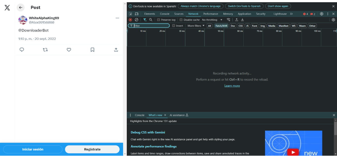The height and width of the screenshot is (156, 337).
Task: Click the Iniciar sesión button
Action: (33, 149)
